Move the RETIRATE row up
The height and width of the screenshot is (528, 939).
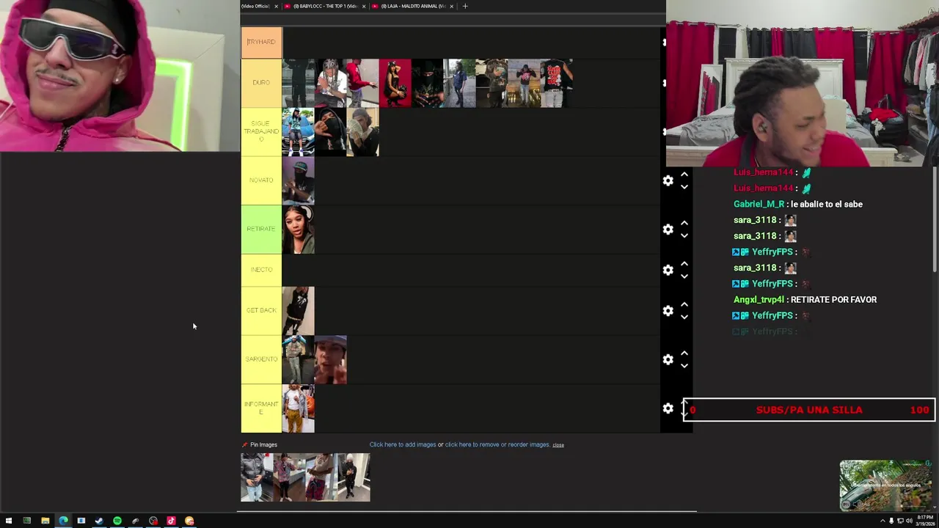point(684,223)
